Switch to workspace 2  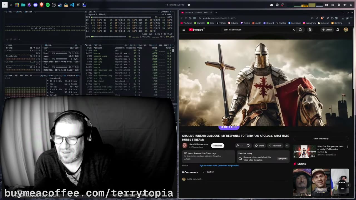point(11,5)
